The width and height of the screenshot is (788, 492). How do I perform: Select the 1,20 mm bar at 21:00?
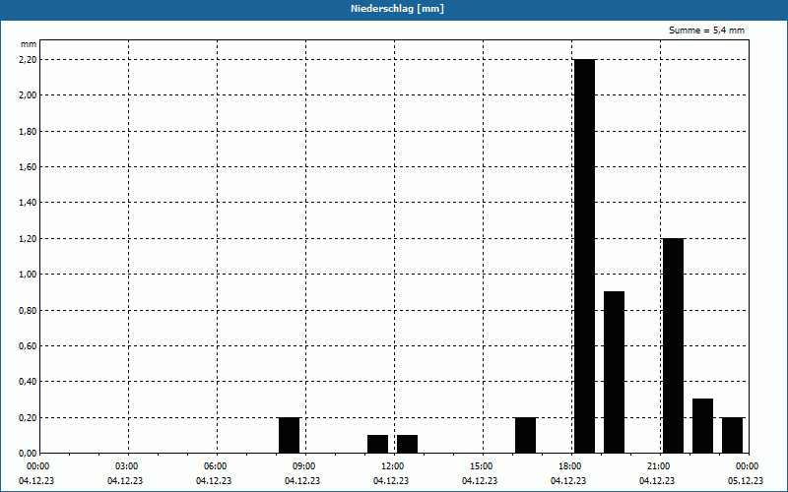click(x=674, y=346)
